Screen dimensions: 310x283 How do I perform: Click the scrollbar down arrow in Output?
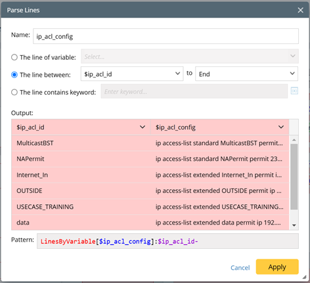coord(294,225)
